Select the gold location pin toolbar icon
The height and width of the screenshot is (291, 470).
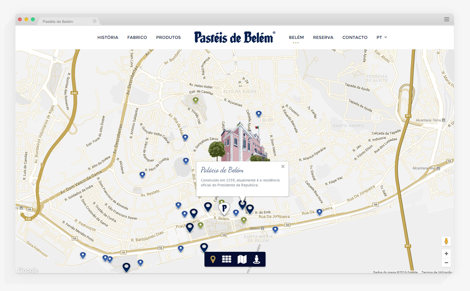pyautogui.click(x=213, y=259)
